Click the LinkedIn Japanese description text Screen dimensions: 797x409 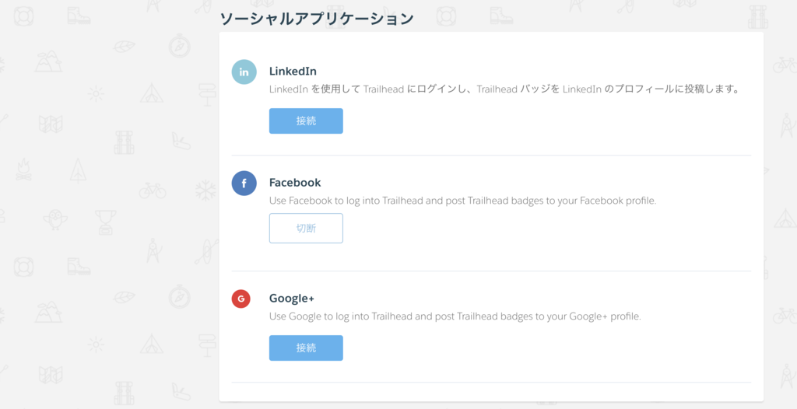tap(504, 89)
